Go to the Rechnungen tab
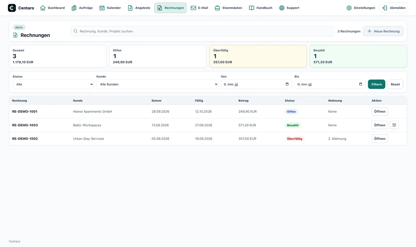The image size is (416, 247). tap(170, 8)
